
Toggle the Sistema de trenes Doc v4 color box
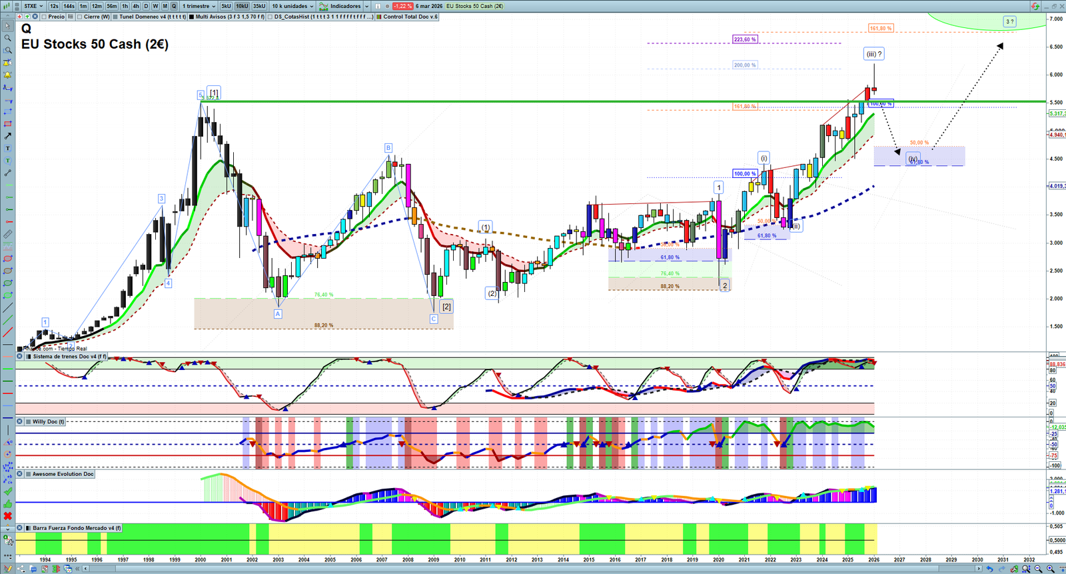click(29, 357)
